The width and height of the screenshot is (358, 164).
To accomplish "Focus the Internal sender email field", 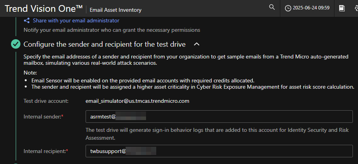I will coord(220,117).
